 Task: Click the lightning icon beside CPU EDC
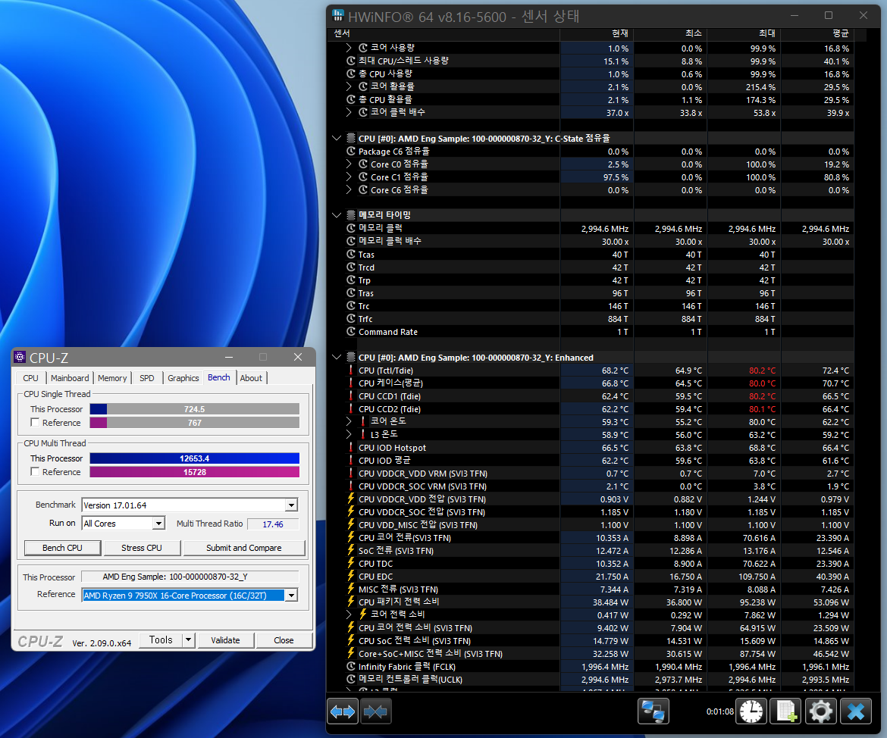[351, 577]
